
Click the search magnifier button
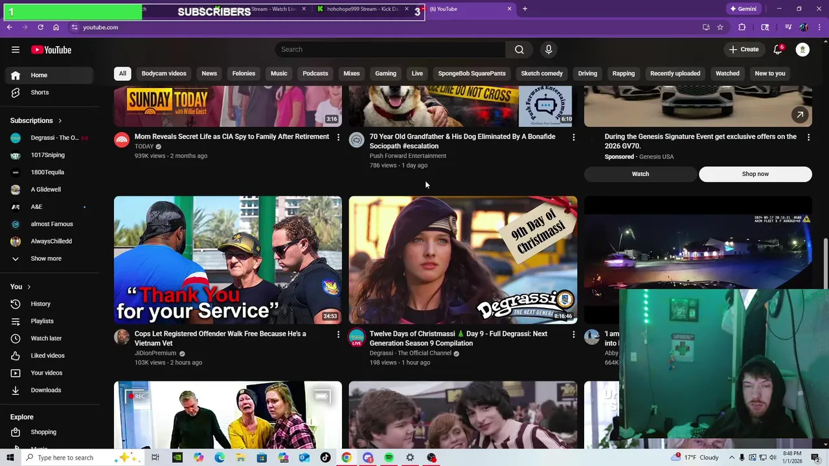[519, 50]
